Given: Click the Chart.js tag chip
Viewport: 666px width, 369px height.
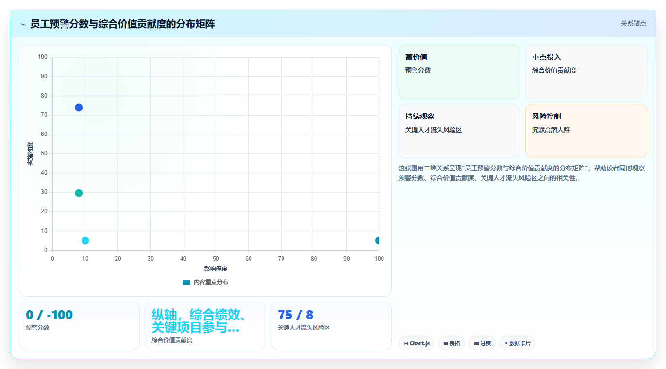Looking at the screenshot, I should (x=416, y=343).
